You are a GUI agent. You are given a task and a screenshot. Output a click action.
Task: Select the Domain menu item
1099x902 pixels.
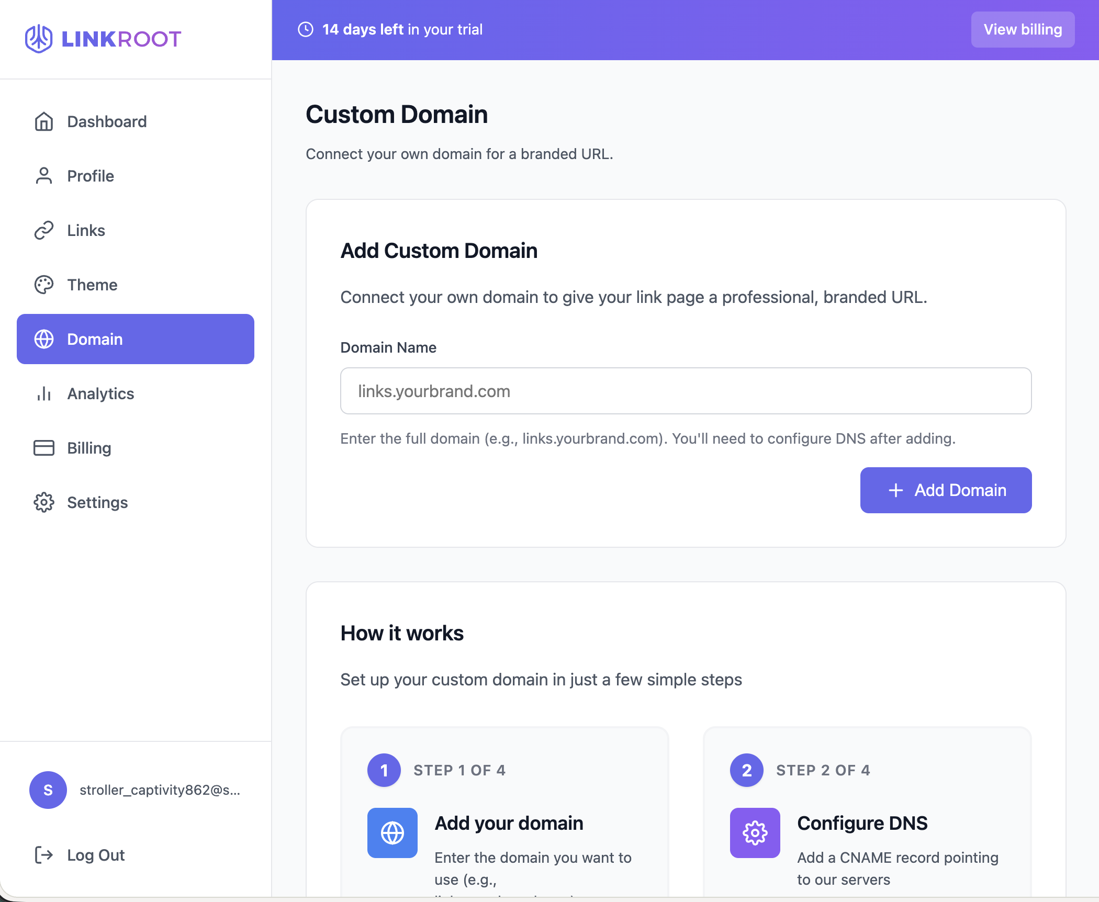coord(136,339)
